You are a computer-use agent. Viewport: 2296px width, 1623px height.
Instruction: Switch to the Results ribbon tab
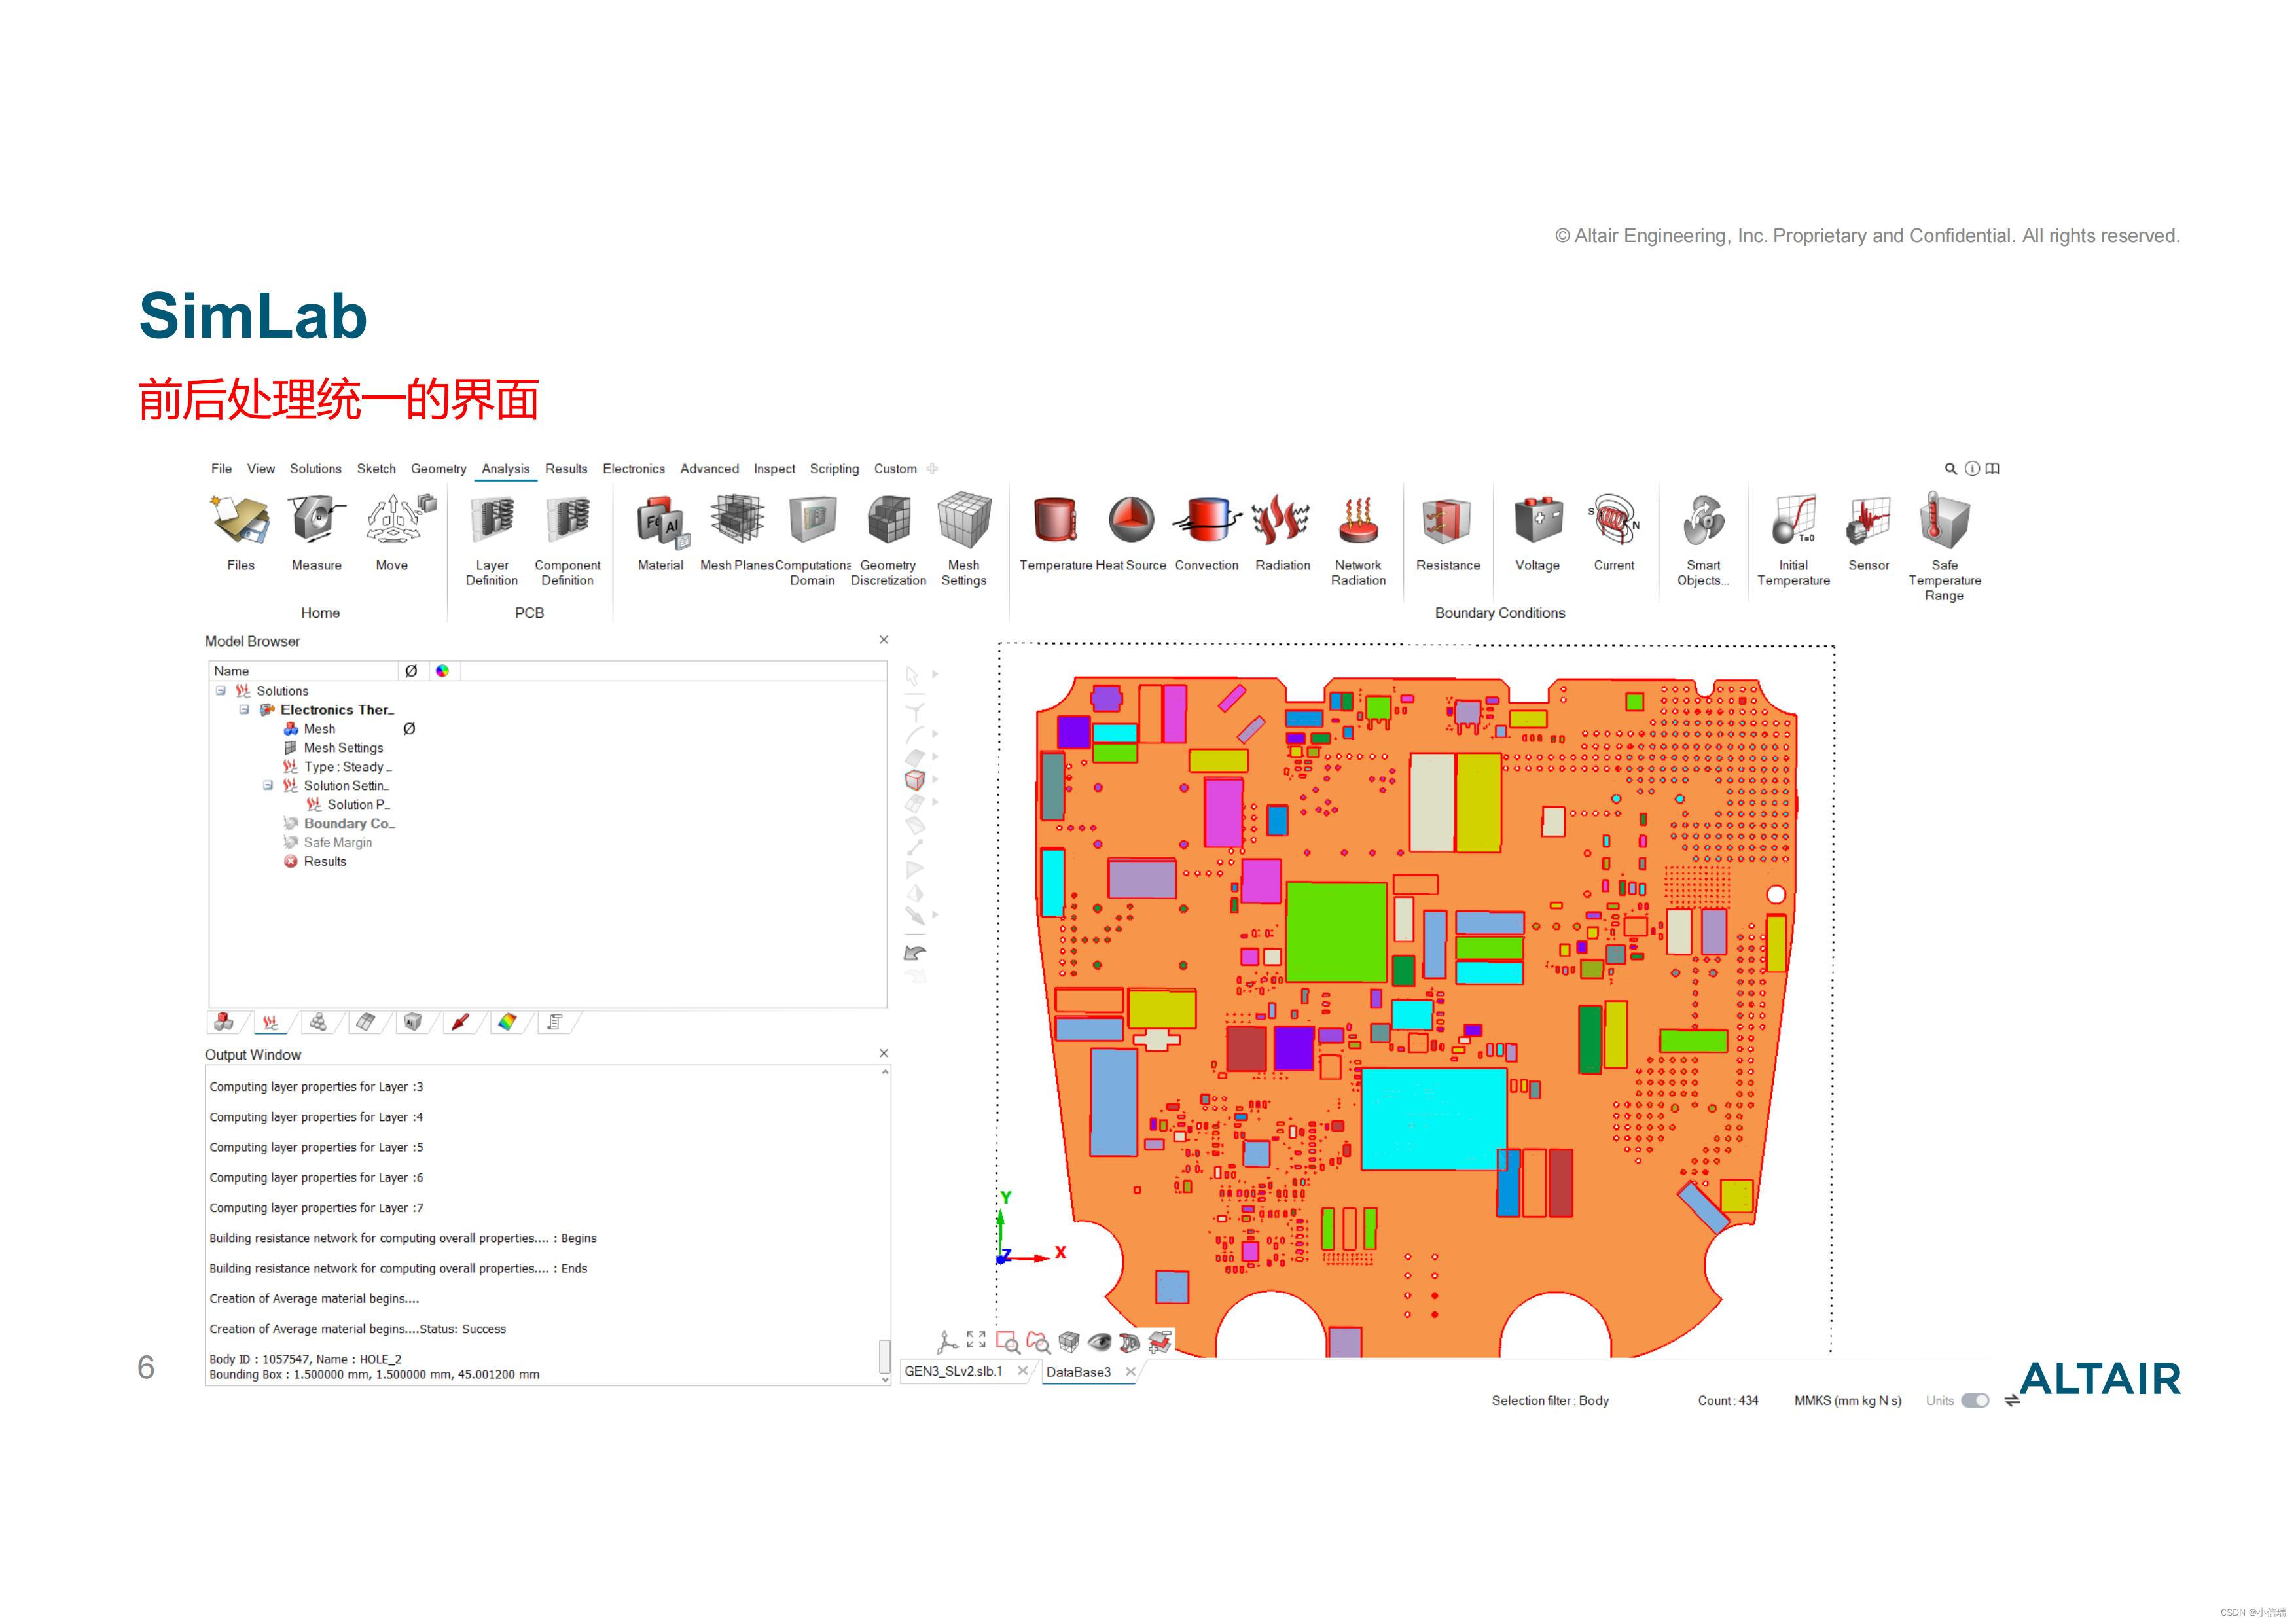click(566, 468)
